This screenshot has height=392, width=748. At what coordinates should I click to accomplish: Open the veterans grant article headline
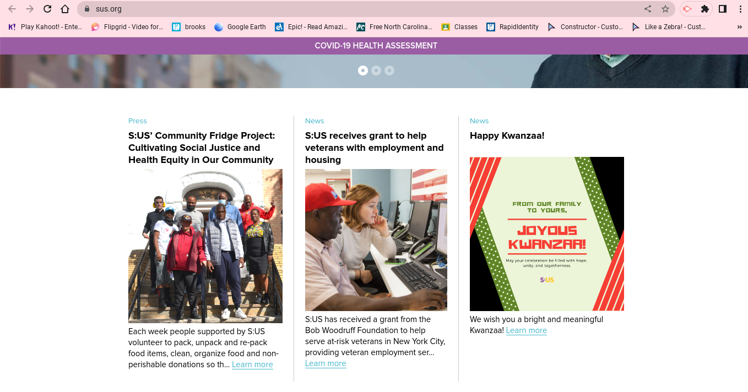tap(375, 148)
